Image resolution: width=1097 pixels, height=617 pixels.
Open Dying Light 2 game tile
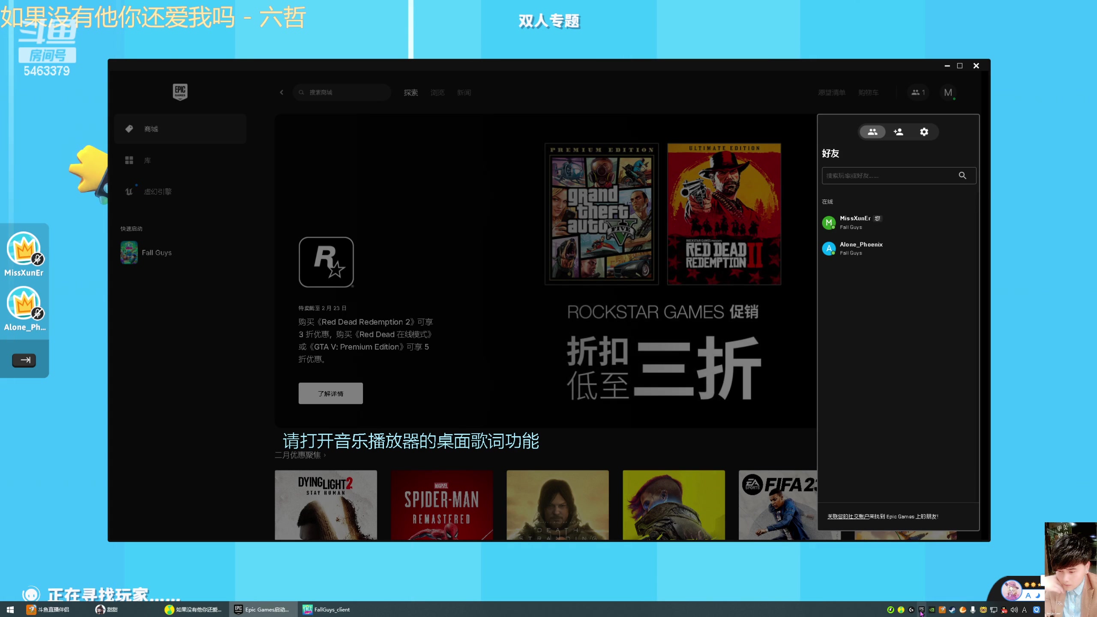tap(326, 505)
